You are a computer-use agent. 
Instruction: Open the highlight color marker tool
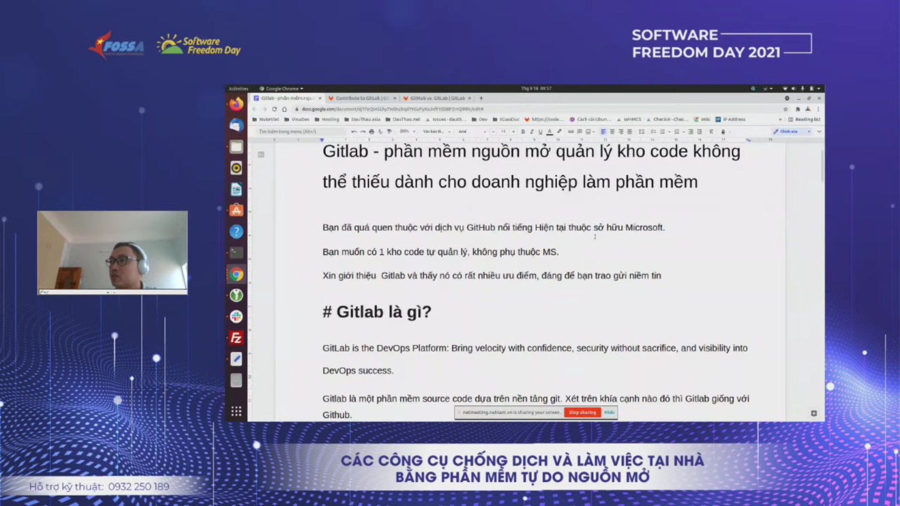click(559, 131)
